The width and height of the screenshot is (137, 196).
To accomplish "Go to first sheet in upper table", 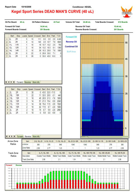I will click(x=6, y=82).
